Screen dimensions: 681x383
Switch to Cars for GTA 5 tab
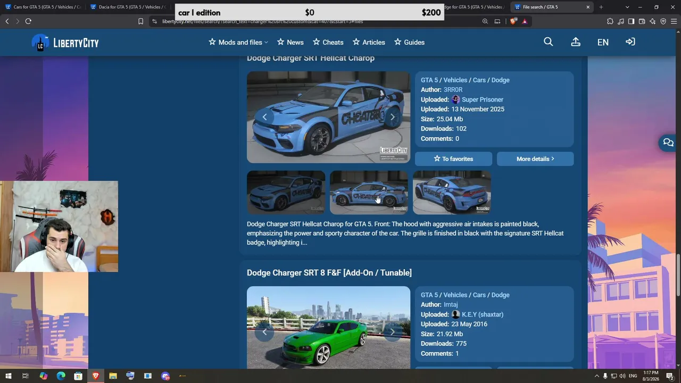pyautogui.click(x=43, y=7)
